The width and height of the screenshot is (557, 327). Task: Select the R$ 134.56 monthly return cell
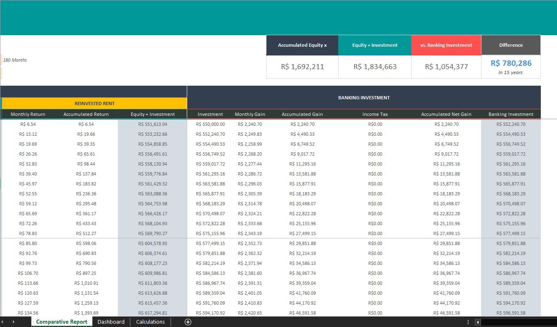pos(28,313)
